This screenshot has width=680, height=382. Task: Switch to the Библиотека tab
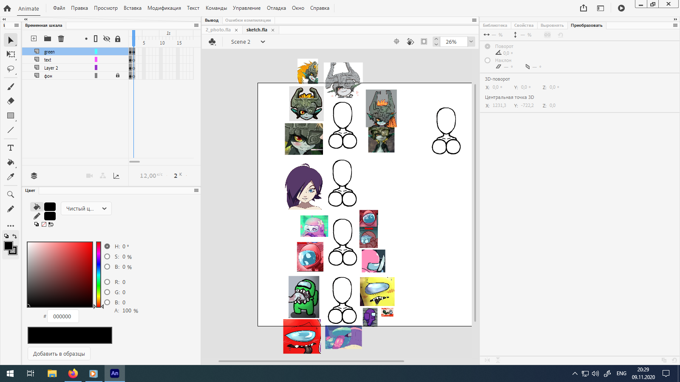(x=495, y=25)
